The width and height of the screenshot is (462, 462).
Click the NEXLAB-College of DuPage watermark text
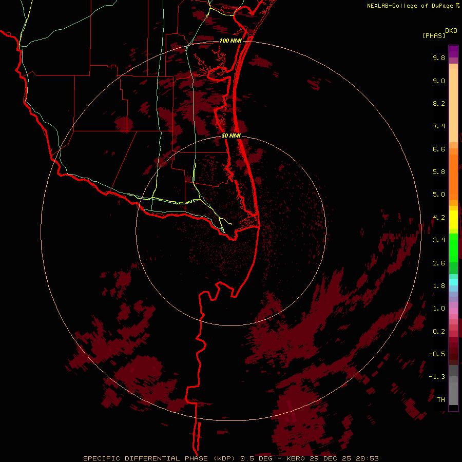point(411,6)
